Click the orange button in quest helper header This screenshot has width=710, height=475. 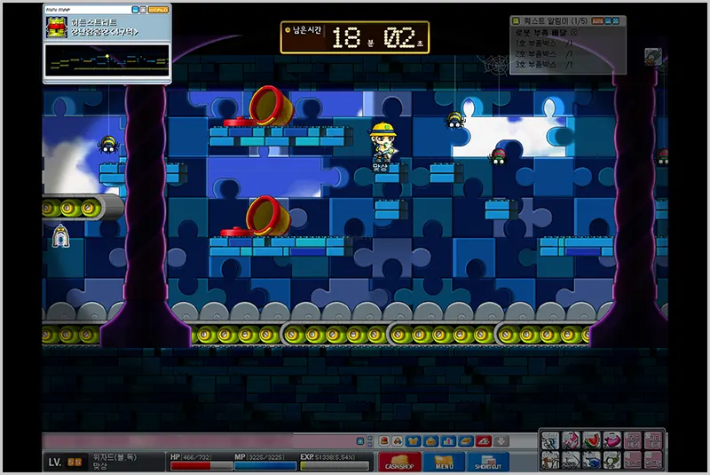tap(597, 20)
